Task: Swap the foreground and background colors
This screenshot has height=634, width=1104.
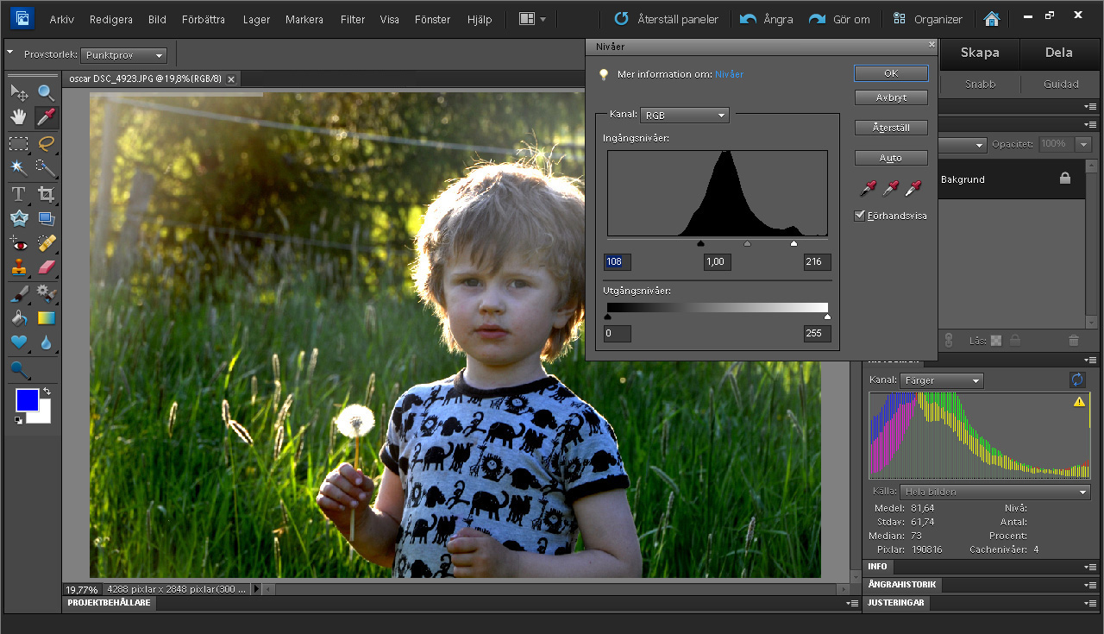Action: (x=47, y=392)
